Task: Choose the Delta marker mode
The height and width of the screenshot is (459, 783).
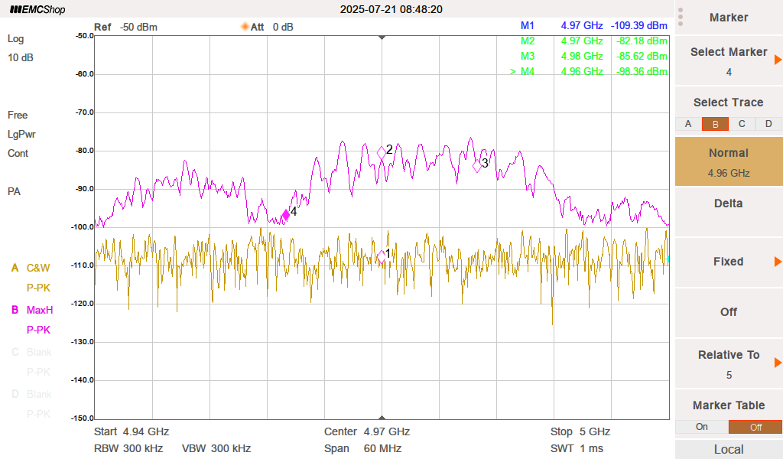Action: (728, 203)
